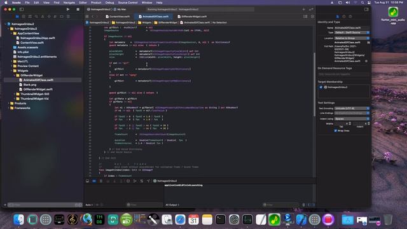Open the 'All Output' console dropdown
This screenshot has height=229, width=407.
coord(172,205)
